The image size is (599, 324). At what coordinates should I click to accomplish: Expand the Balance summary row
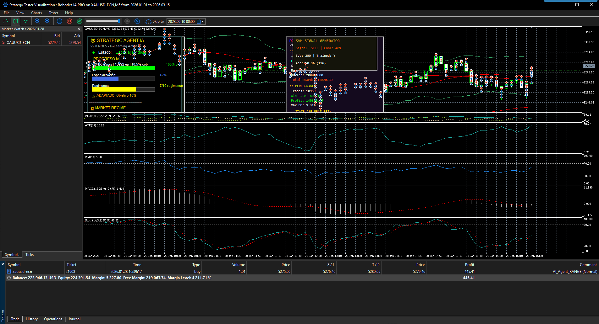coord(9,278)
